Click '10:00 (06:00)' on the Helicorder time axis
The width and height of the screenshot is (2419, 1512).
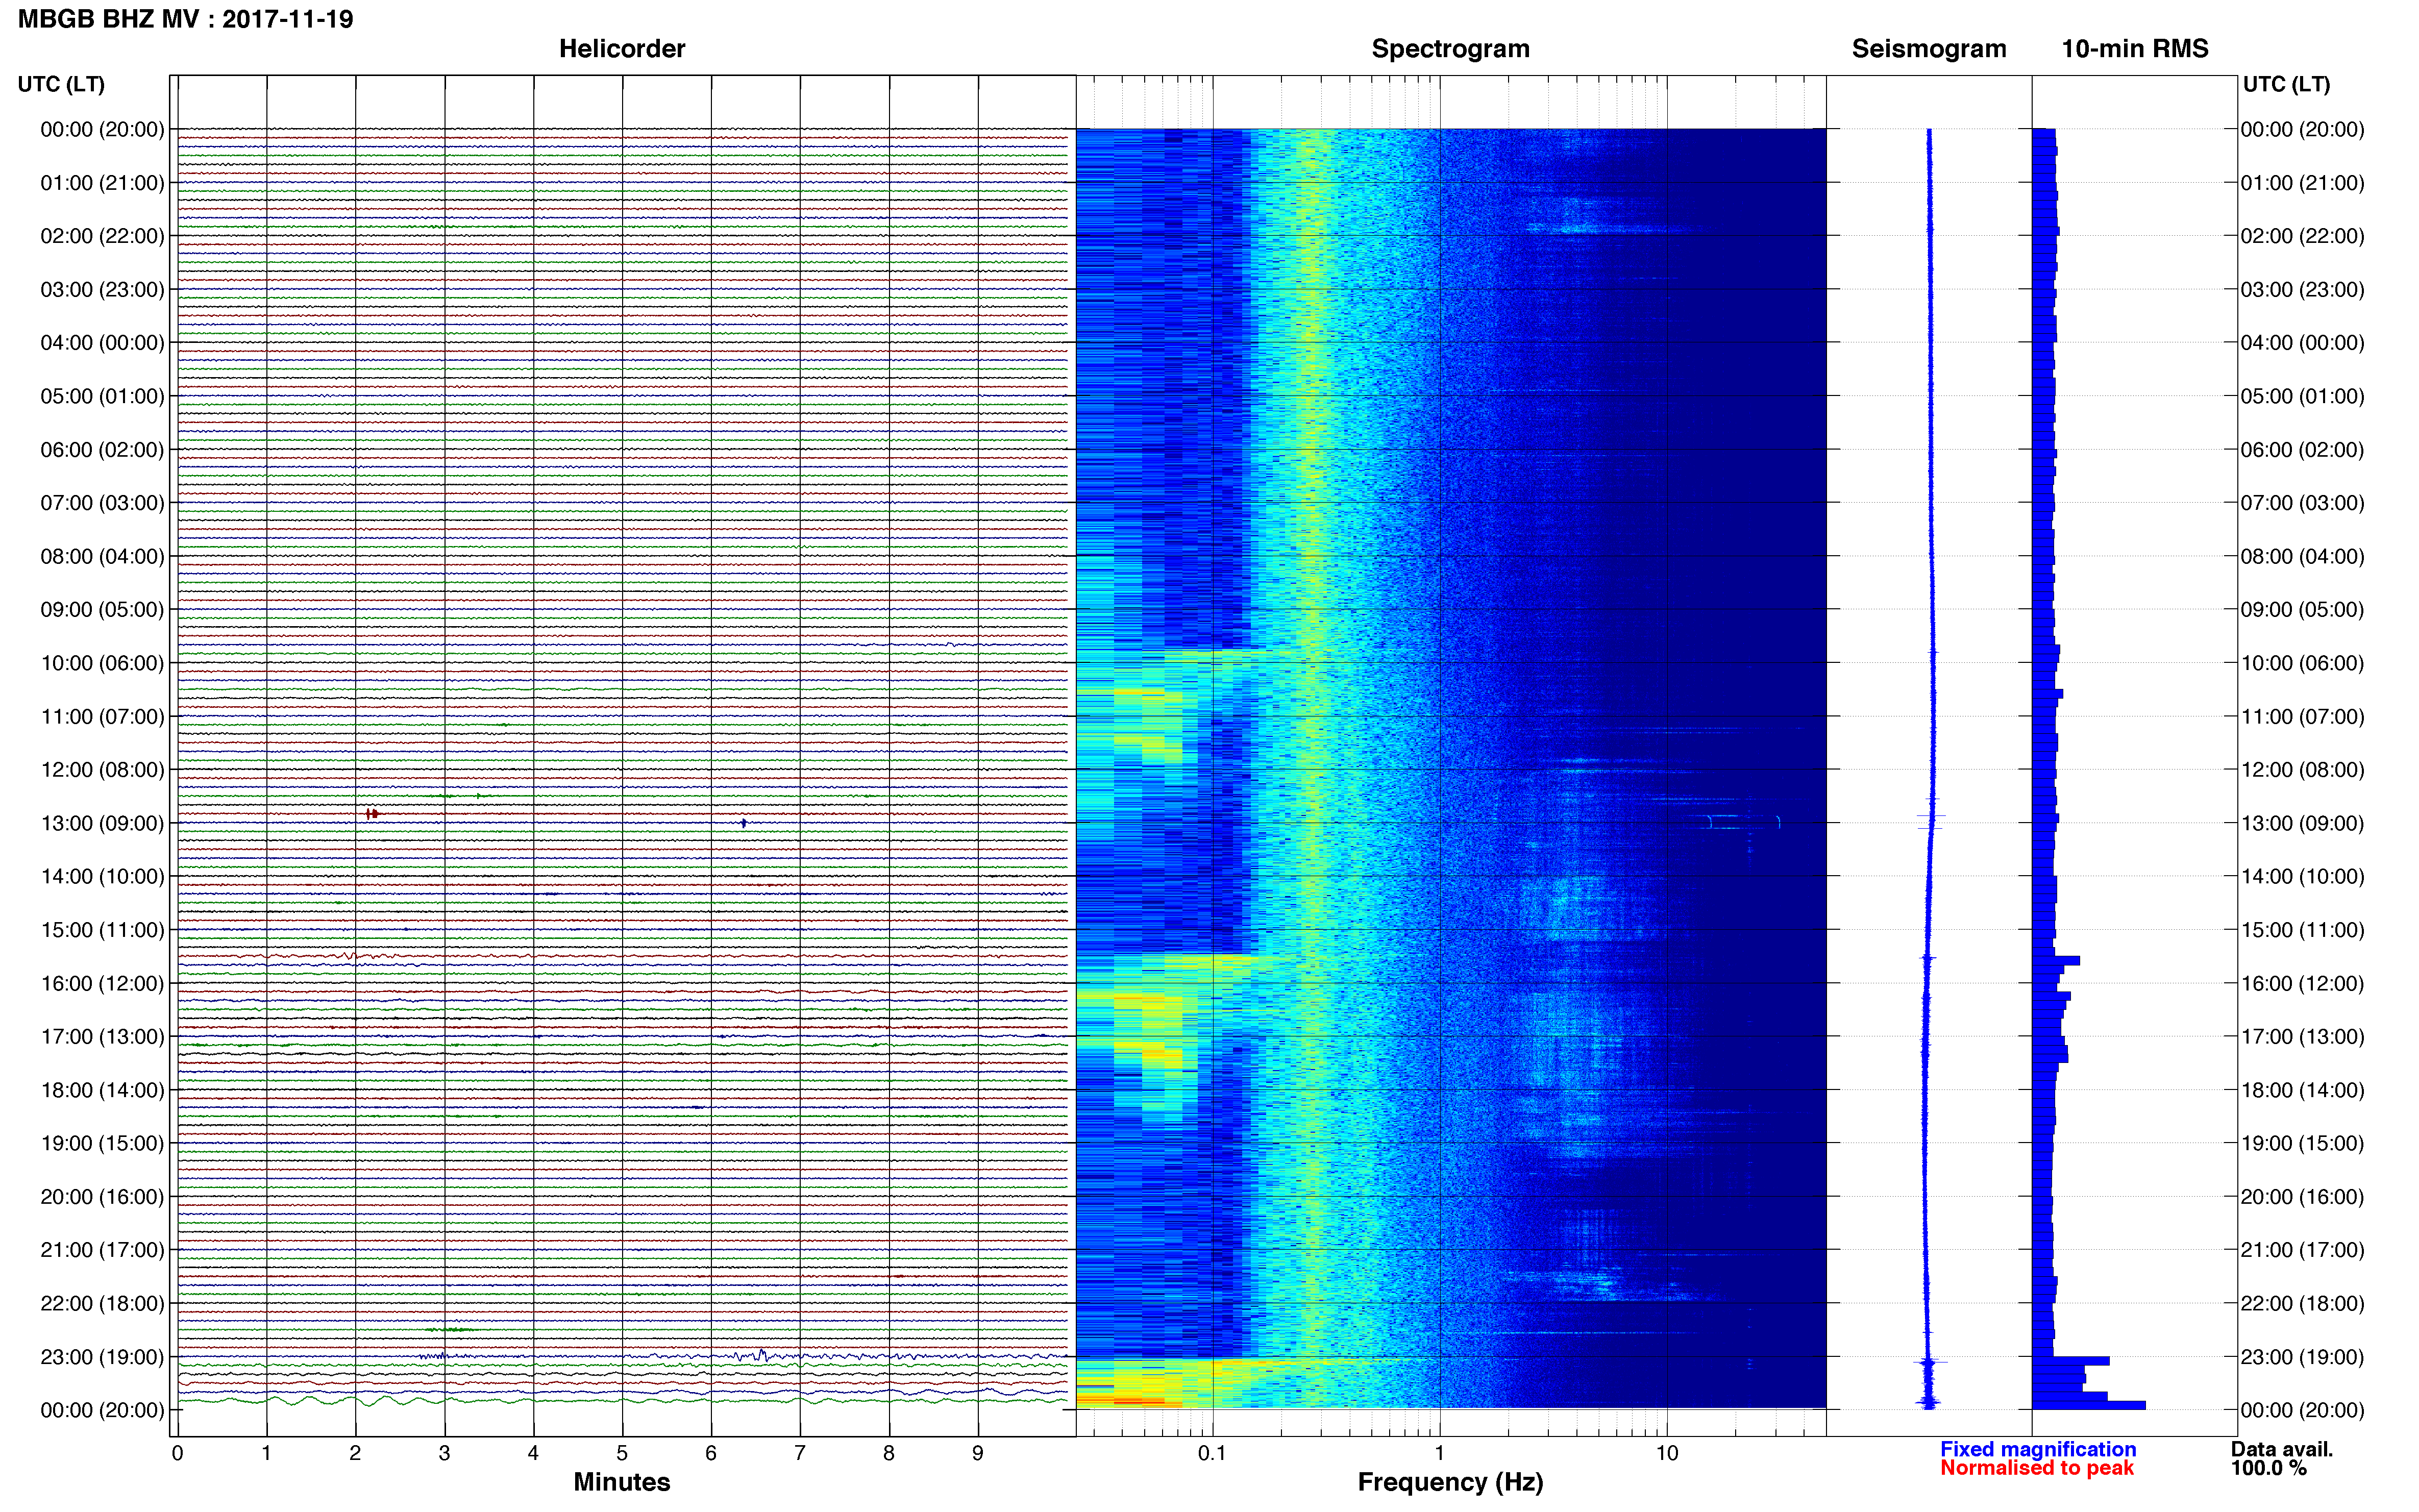coord(102,663)
